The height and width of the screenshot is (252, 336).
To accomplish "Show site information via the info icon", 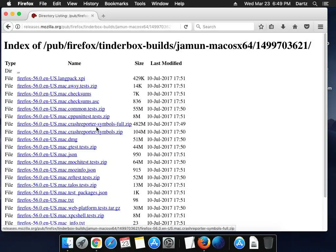I will (x=18, y=27).
